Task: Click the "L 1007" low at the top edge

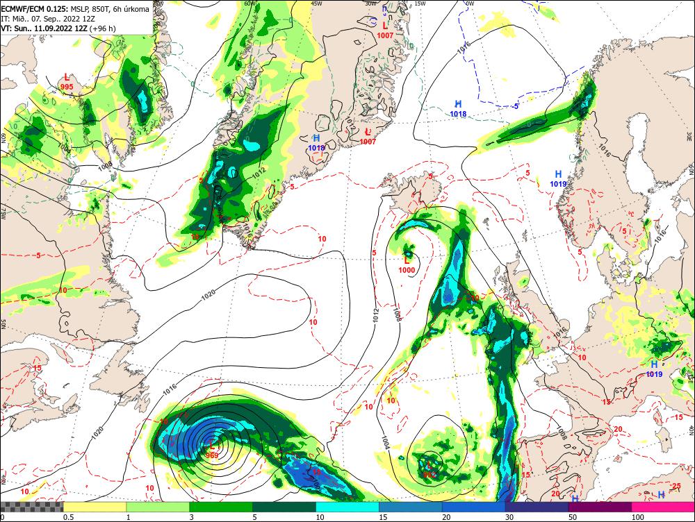Action: [385, 31]
